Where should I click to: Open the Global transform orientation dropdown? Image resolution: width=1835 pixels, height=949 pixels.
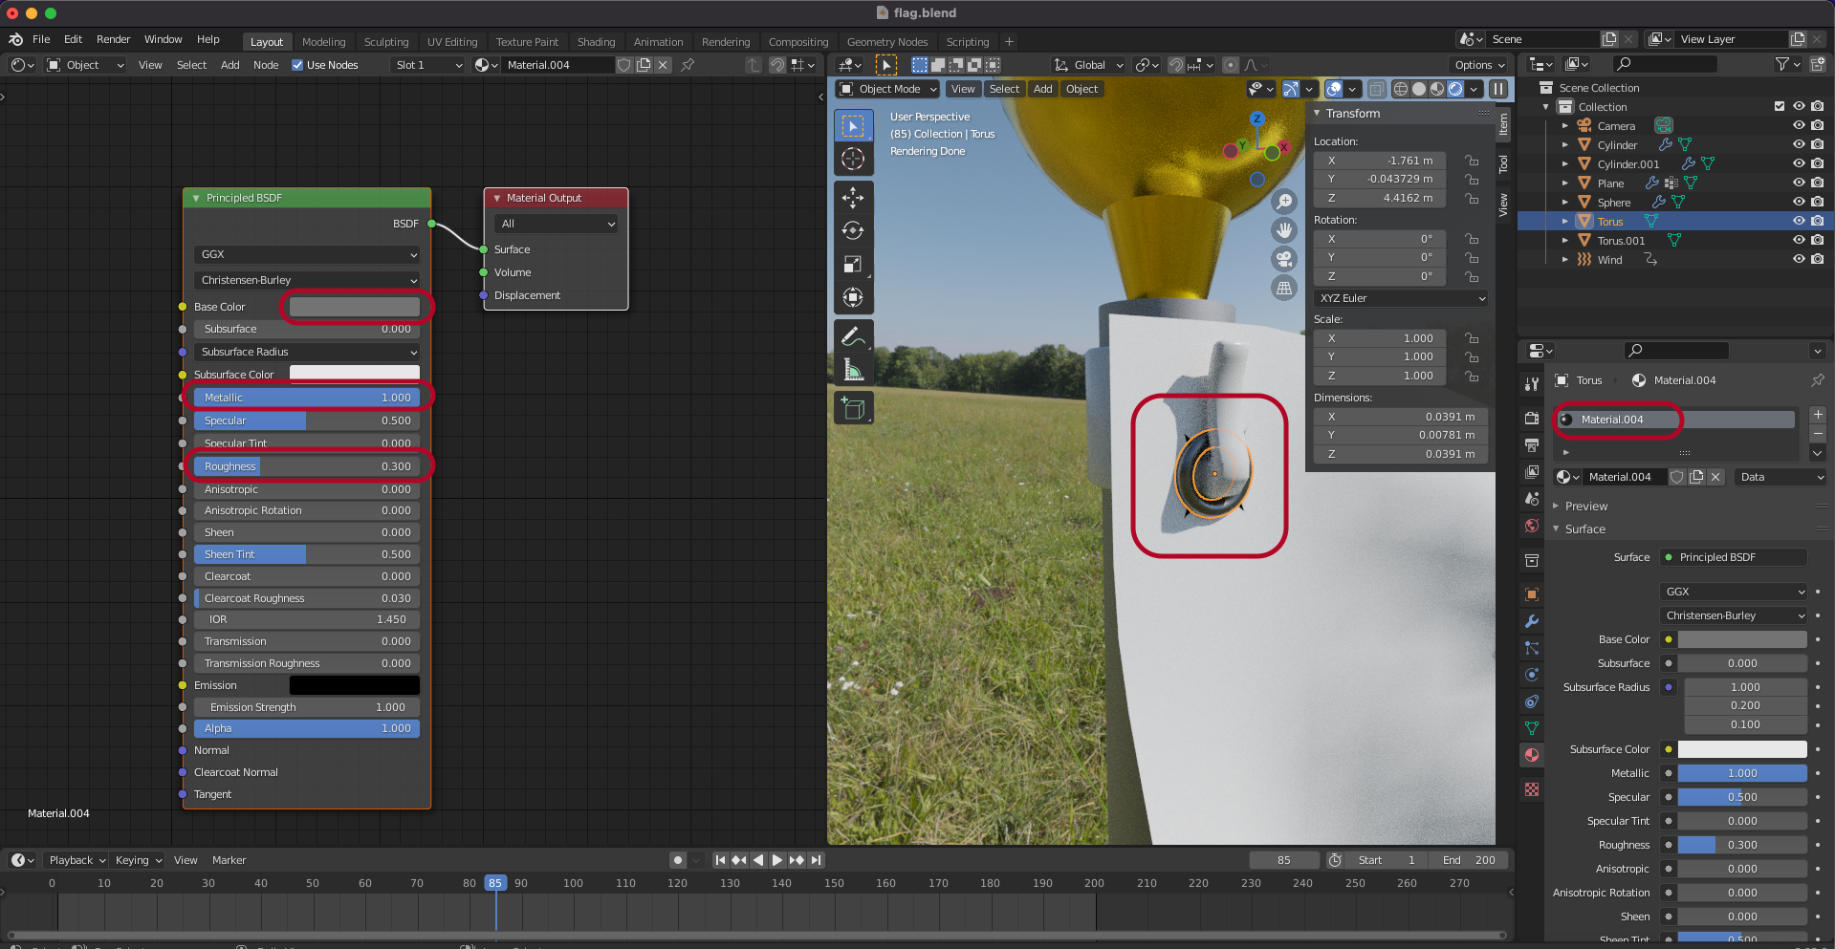click(1088, 65)
